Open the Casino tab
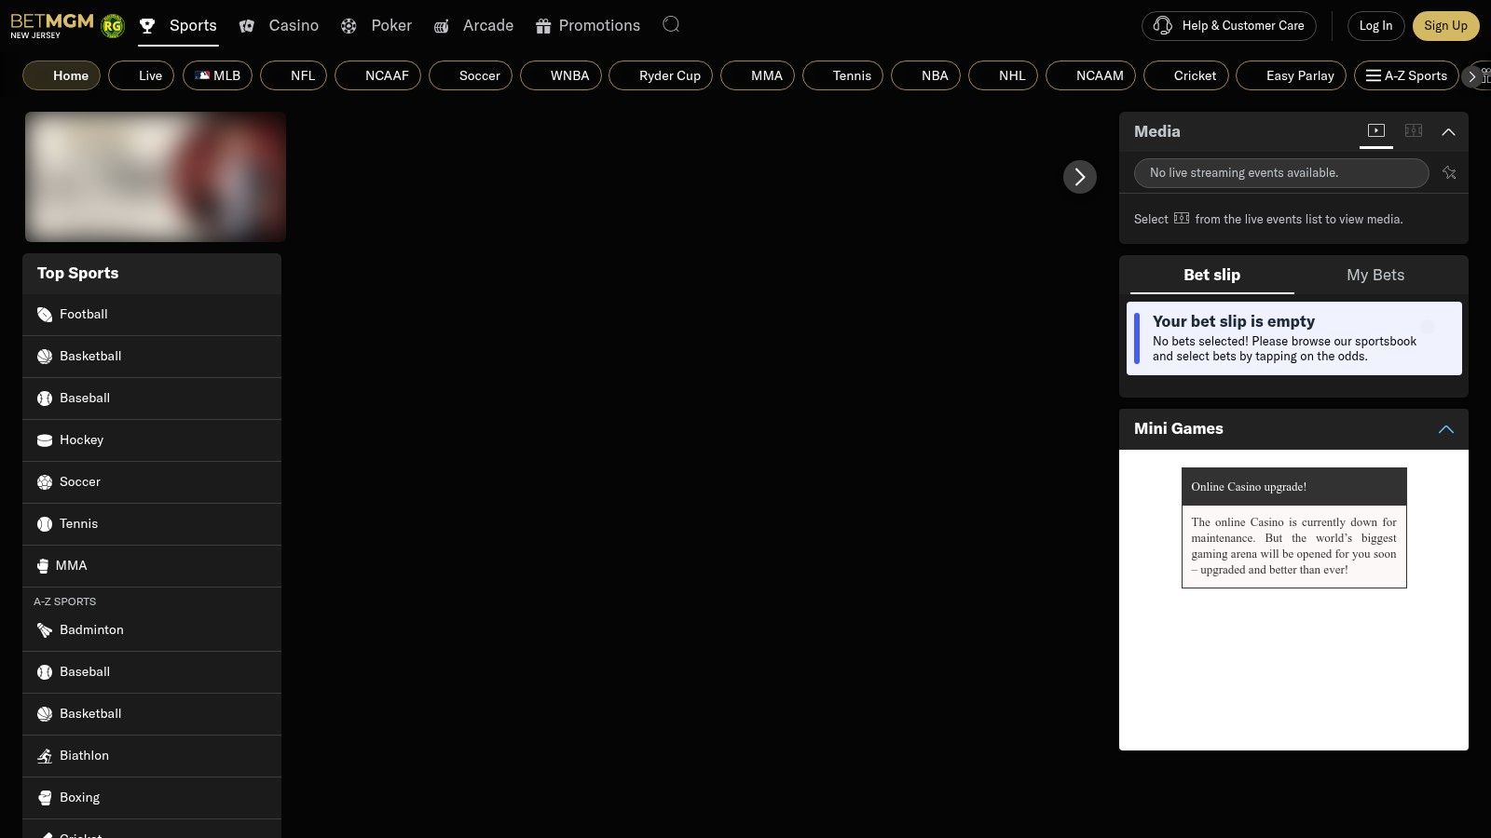The height and width of the screenshot is (838, 1491). coord(279,26)
